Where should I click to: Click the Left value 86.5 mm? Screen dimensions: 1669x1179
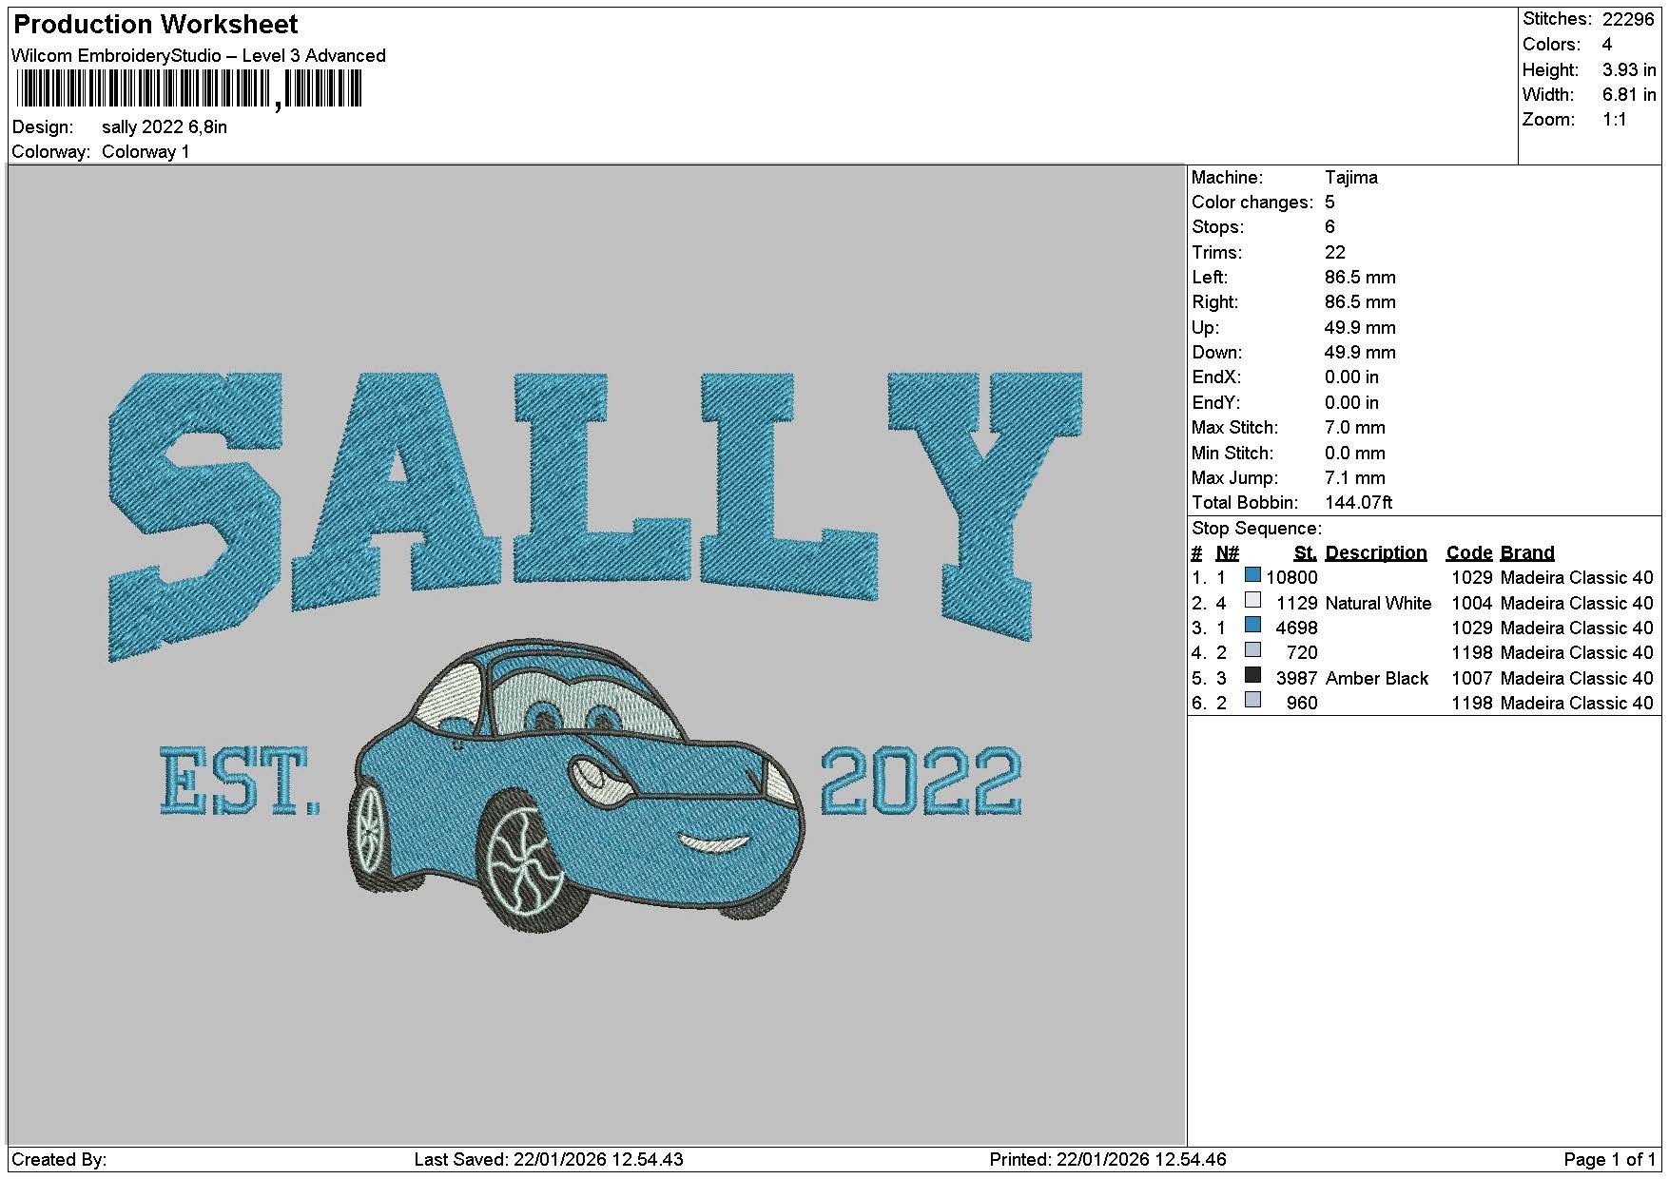pos(1360,278)
